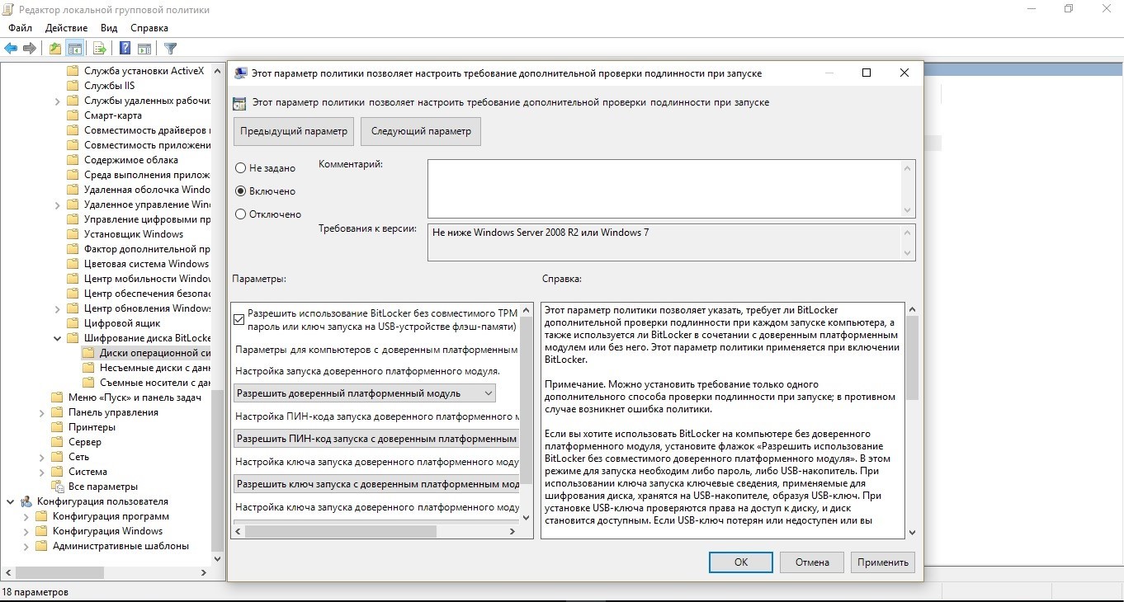The image size is (1124, 602).
Task: Click the Отмена button
Action: pos(812,562)
